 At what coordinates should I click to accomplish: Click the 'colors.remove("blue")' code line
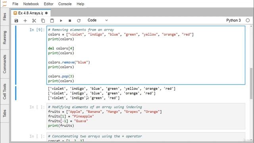(69, 62)
